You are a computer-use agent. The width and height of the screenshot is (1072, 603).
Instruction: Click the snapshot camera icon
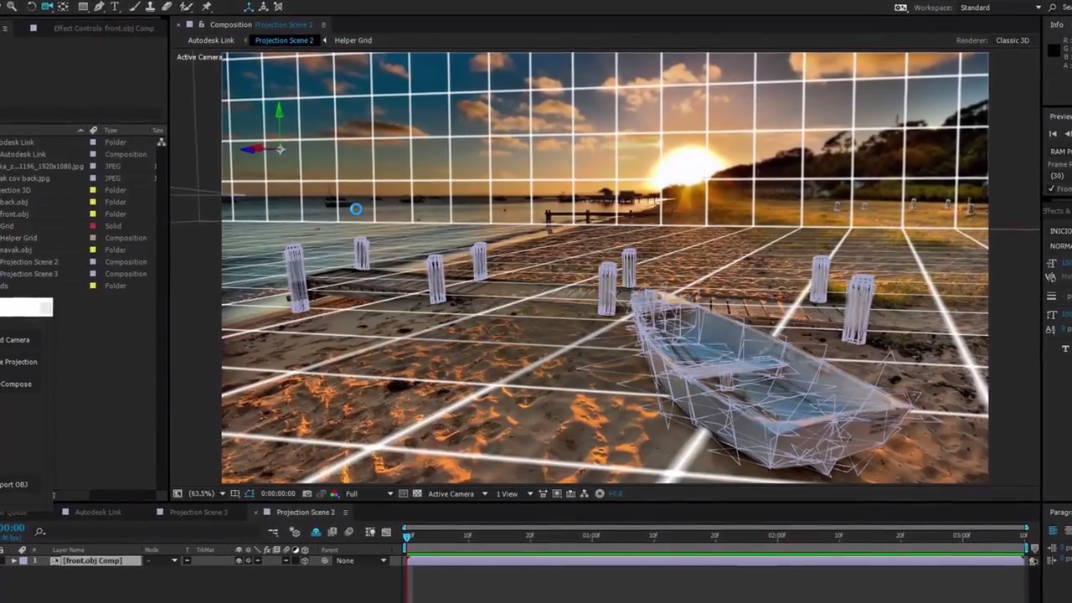(307, 493)
